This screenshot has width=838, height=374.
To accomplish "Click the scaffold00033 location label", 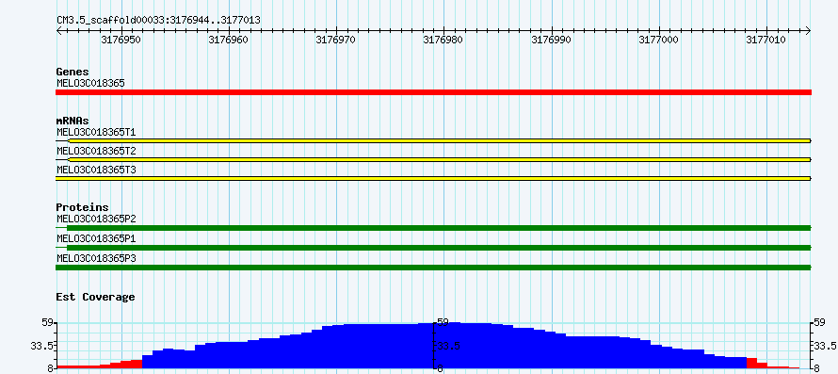I will coord(158,21).
